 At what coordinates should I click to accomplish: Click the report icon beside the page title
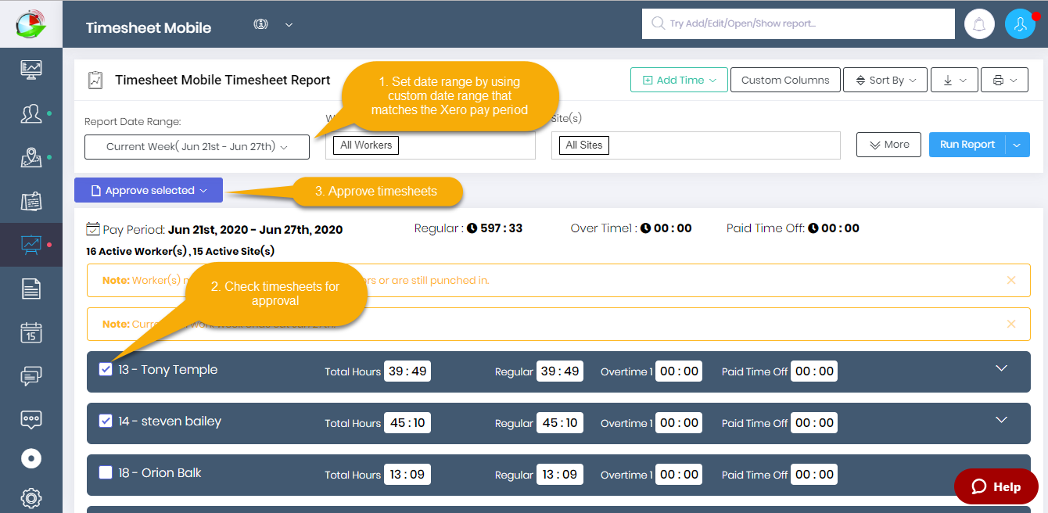tap(95, 80)
